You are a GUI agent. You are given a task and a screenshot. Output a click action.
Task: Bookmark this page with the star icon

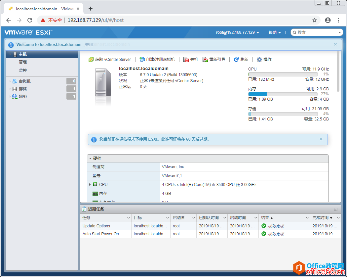(315, 20)
